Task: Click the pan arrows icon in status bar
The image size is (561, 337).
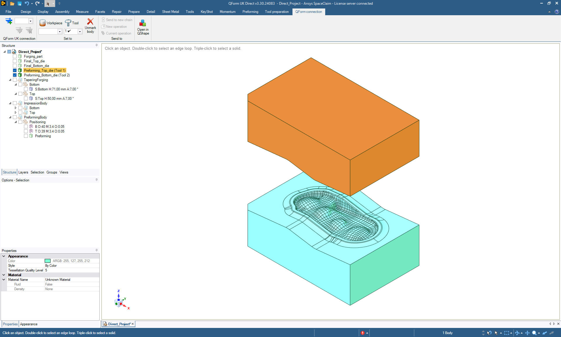Action: point(527,333)
